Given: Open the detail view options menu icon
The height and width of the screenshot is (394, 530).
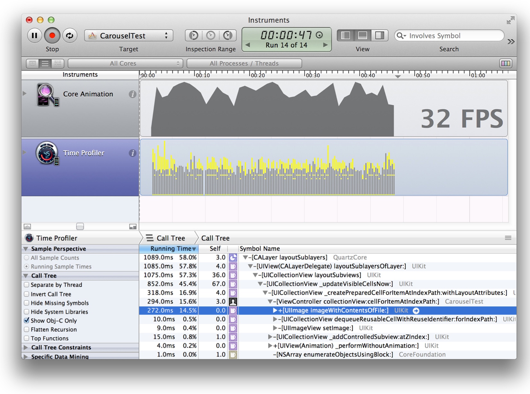Looking at the screenshot, I should pos(508,238).
